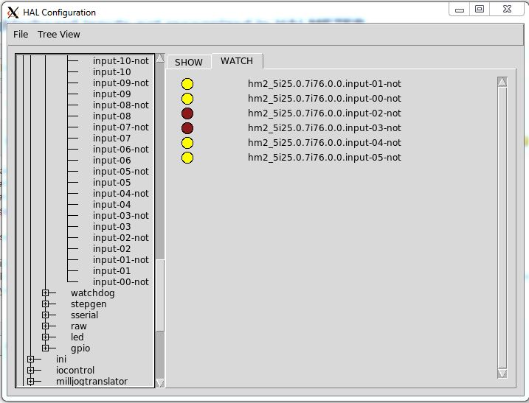
Task: Select input-08-not in the tree
Action: (x=121, y=105)
